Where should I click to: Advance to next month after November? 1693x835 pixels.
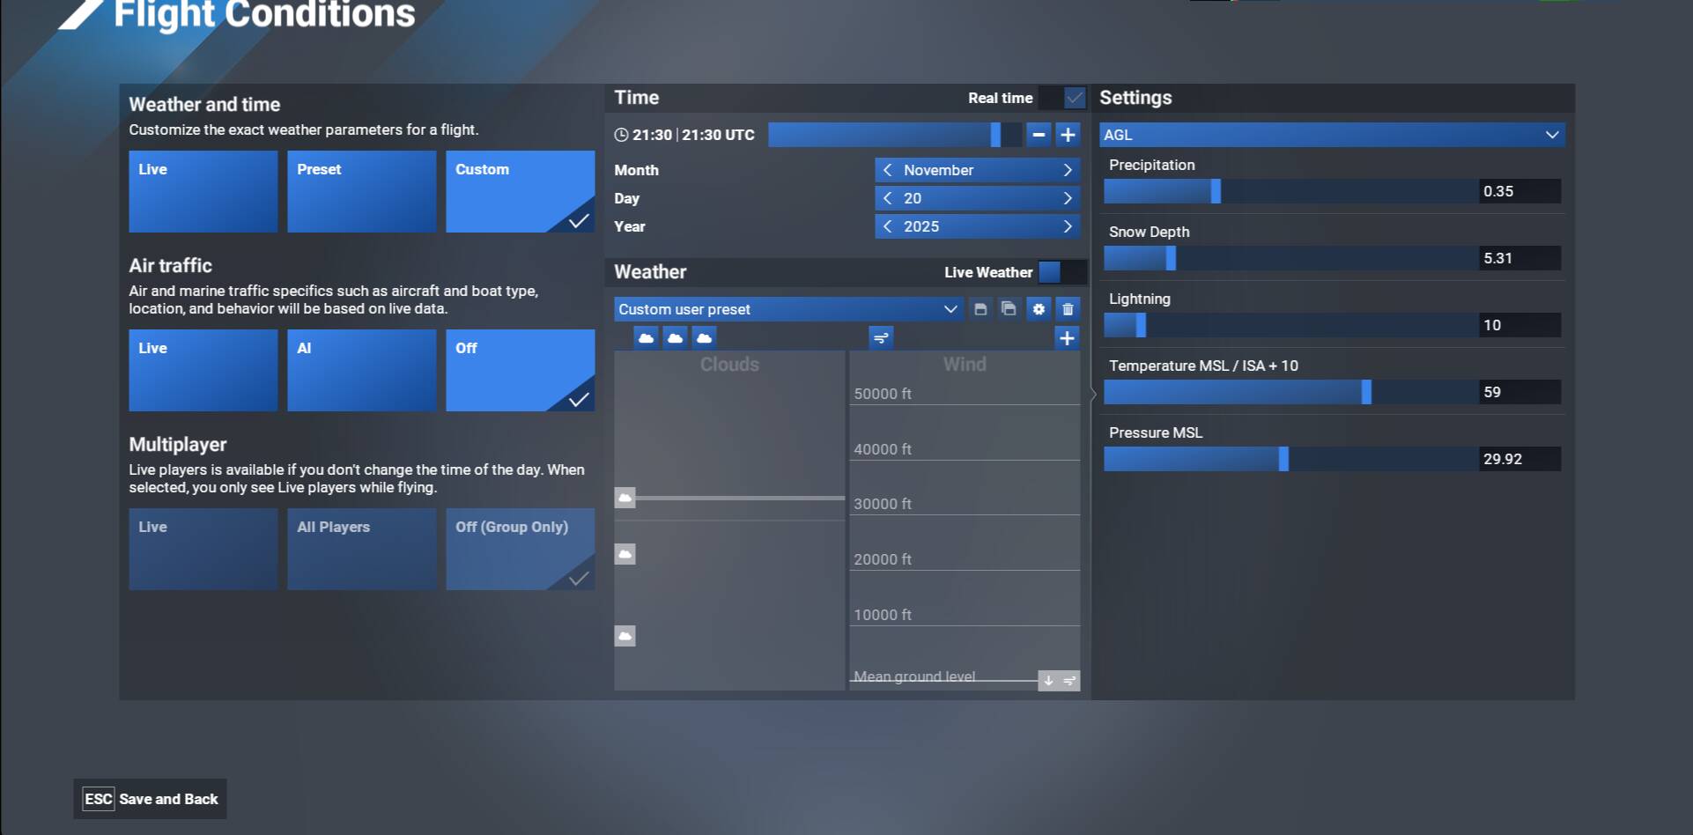coord(1068,170)
